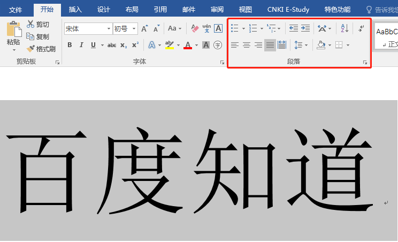Screen dimensions: 398x242
Task: Expand the numbering dropdown arrow
Action: point(262,28)
